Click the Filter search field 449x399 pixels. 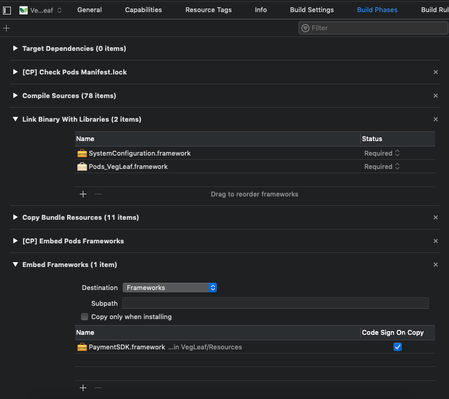[375, 28]
